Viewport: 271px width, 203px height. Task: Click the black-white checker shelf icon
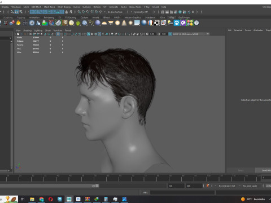click(157, 23)
